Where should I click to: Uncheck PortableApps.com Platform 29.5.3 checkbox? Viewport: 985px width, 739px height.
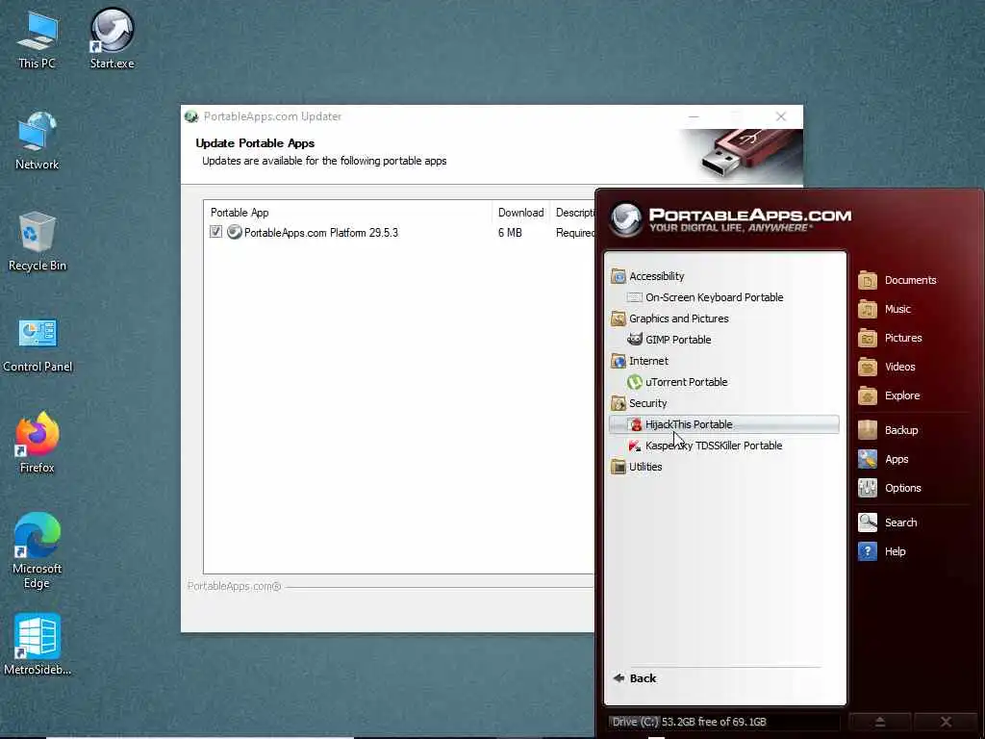point(215,232)
